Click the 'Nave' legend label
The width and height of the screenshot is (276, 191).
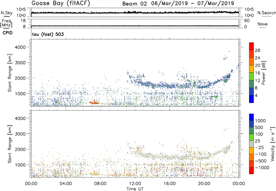click(263, 24)
